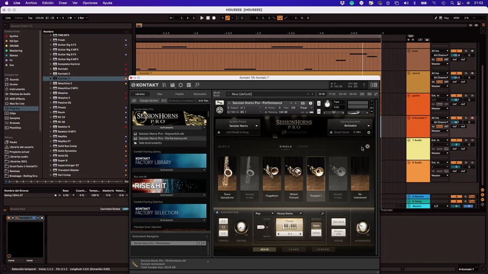
Task: Click the Manage Libraries button
Action: point(149,100)
